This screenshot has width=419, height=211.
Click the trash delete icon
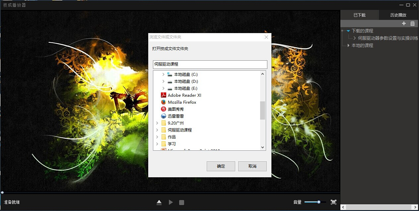click(412, 24)
